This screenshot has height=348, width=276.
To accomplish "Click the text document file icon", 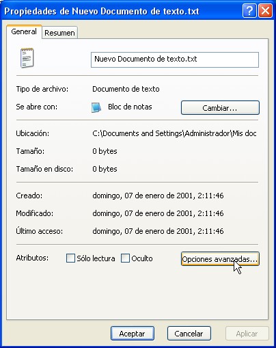I will [27, 58].
